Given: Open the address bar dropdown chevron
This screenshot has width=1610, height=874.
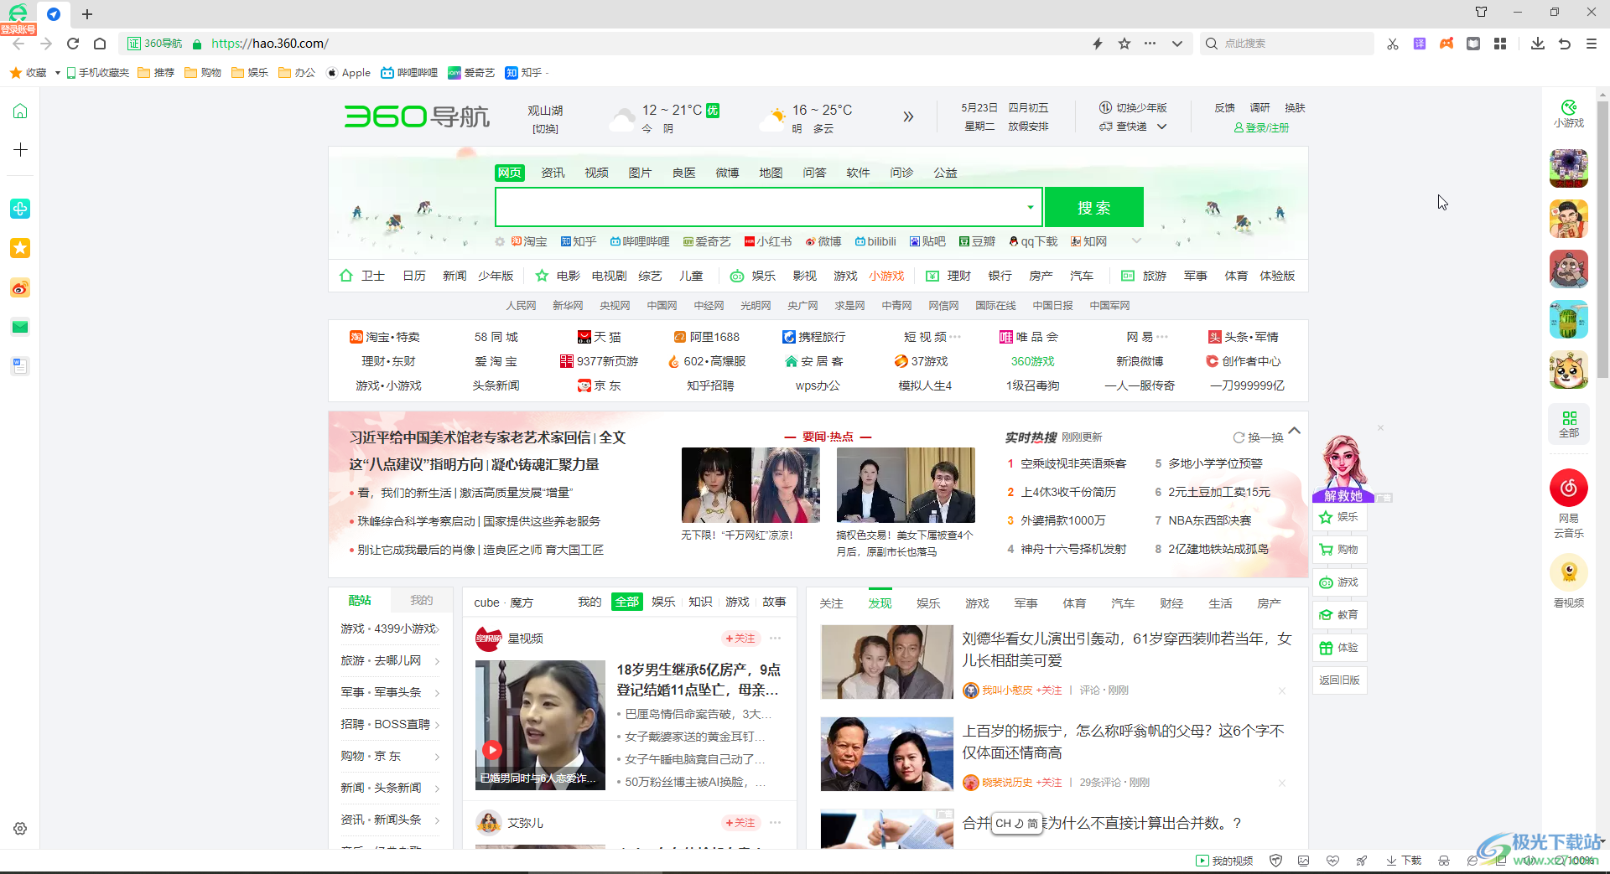Looking at the screenshot, I should coord(1177,44).
